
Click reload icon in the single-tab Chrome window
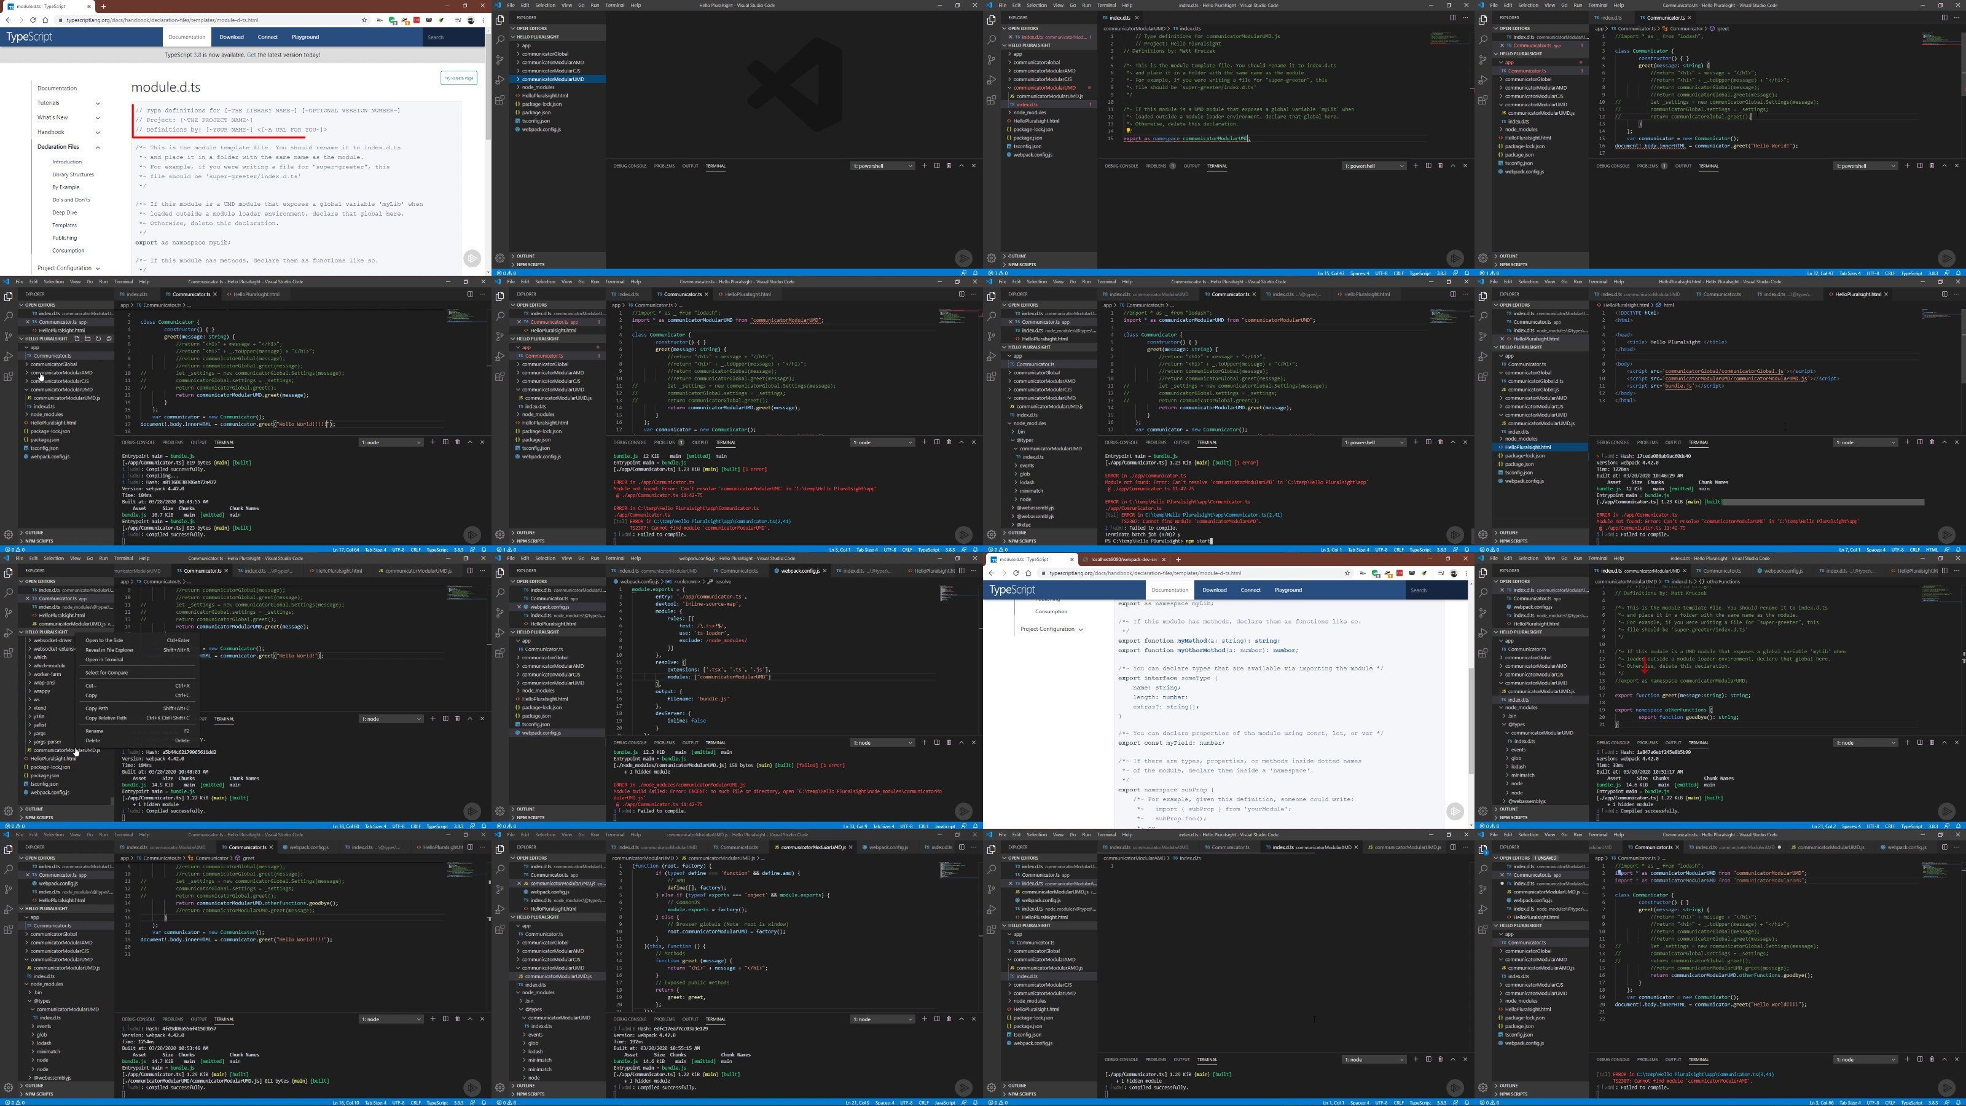33,21
